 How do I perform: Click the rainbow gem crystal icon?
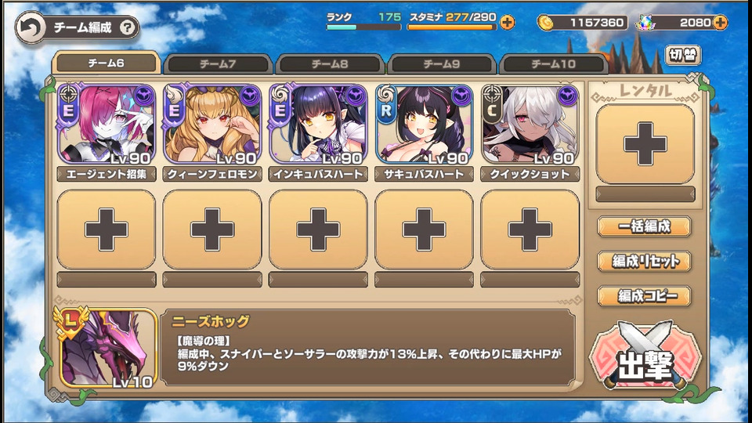[x=644, y=23]
